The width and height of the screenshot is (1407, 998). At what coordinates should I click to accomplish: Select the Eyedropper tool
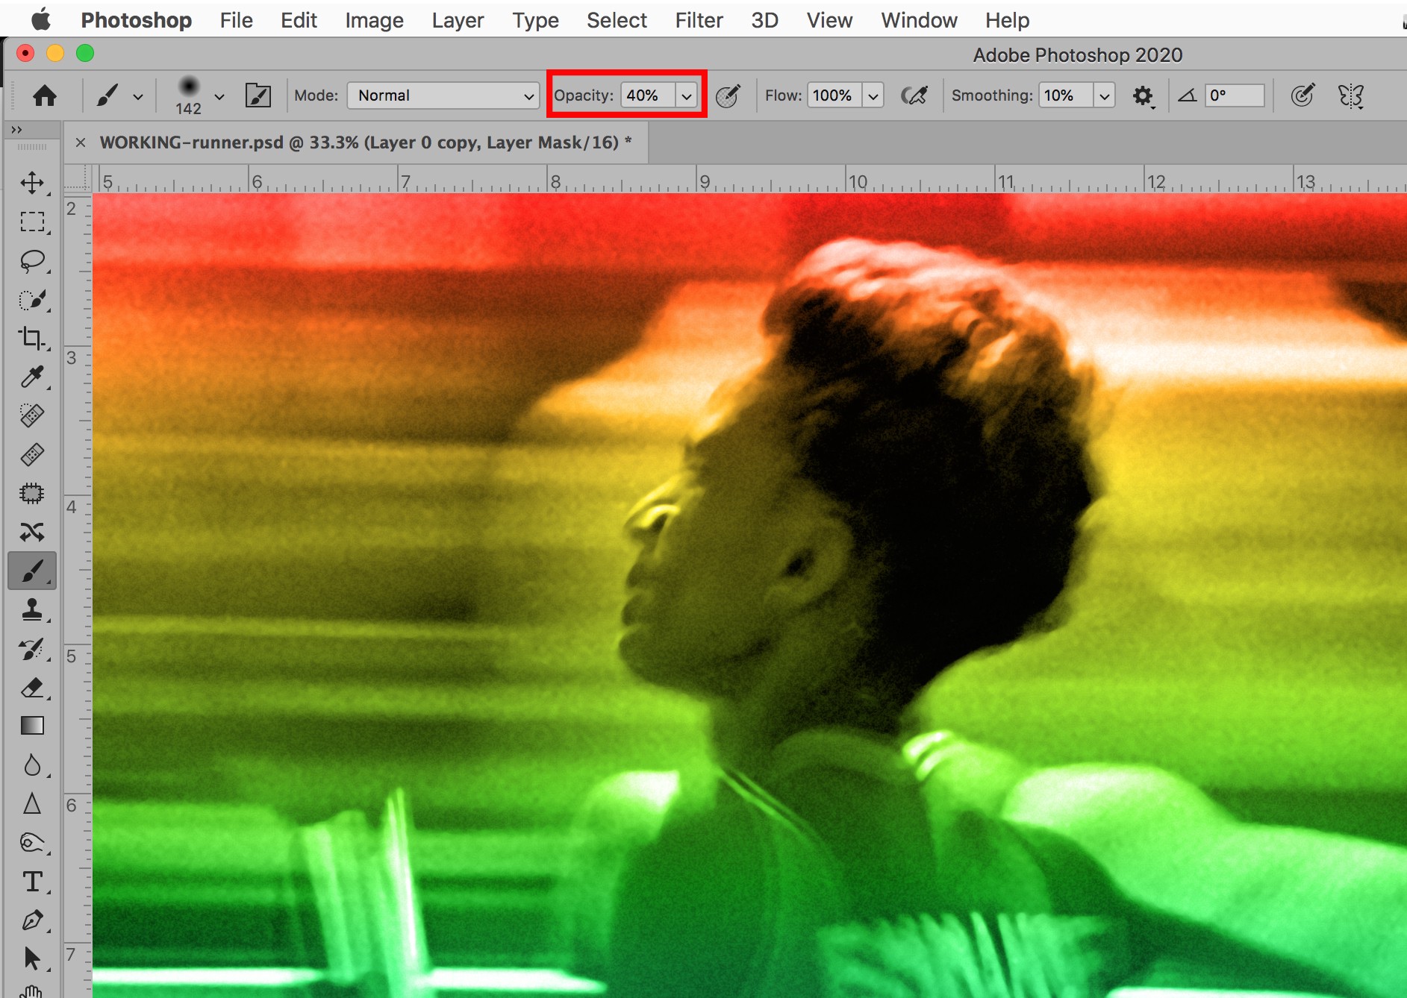click(x=32, y=377)
